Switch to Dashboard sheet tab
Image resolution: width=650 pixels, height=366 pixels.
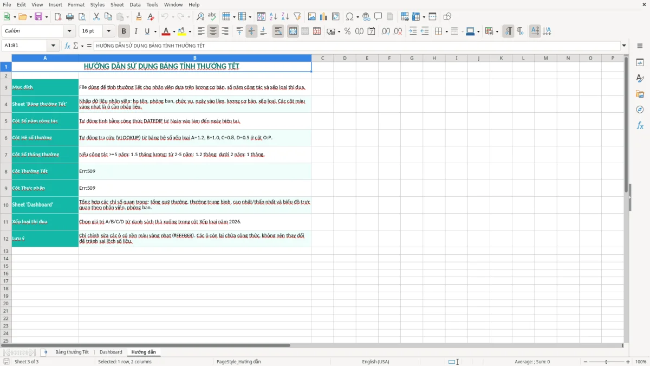tap(111, 352)
